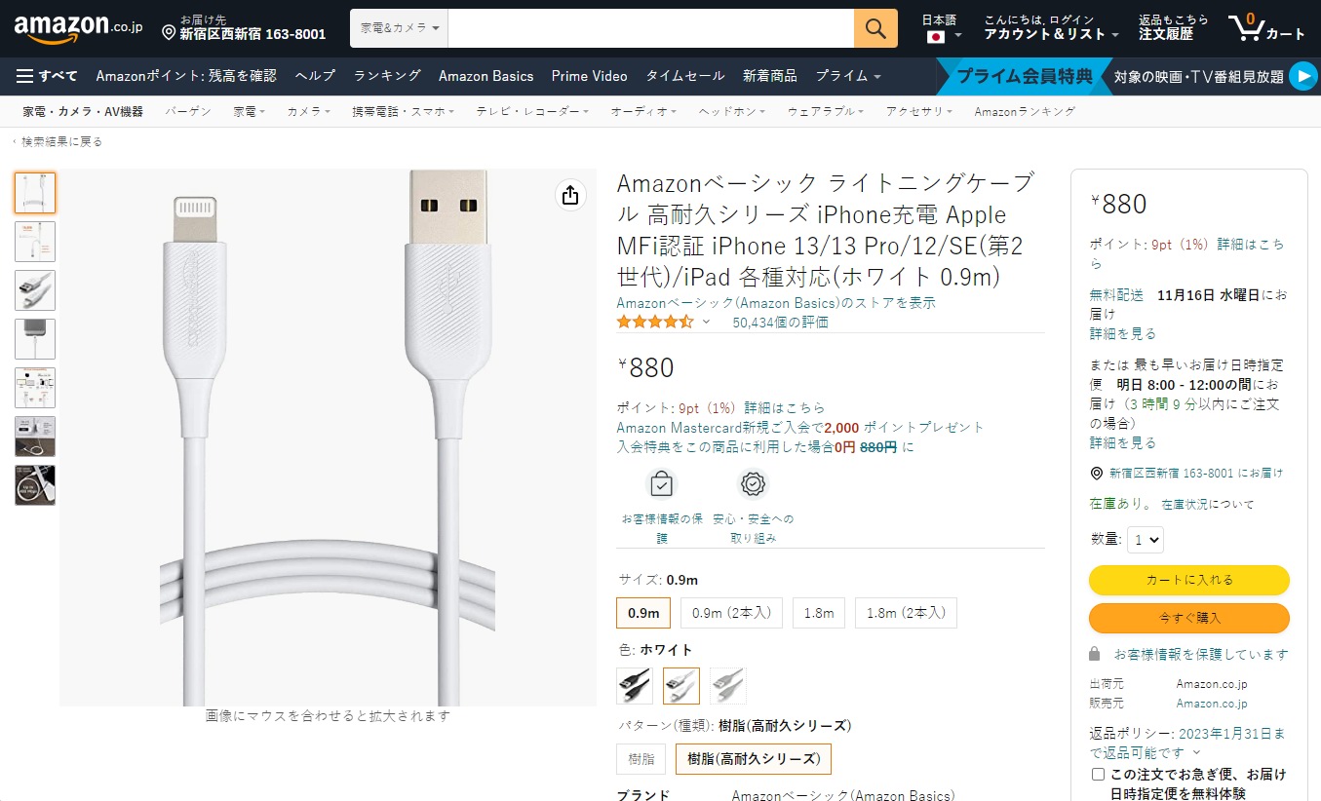Click the カートに入れる button
Viewport: 1321px width, 801px height.
[1188, 580]
